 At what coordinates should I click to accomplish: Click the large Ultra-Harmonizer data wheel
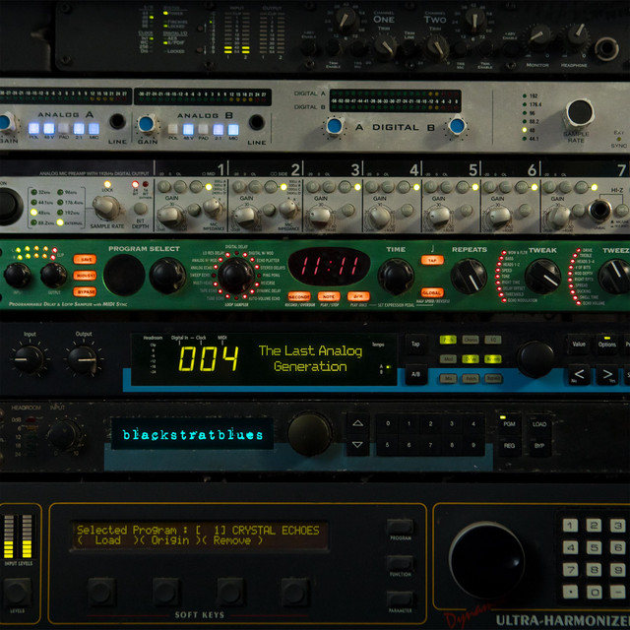click(486, 560)
